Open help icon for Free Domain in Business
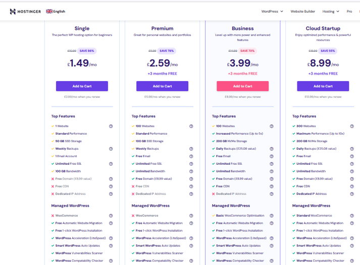Screen dimensions: 360x265 coord(272,179)
